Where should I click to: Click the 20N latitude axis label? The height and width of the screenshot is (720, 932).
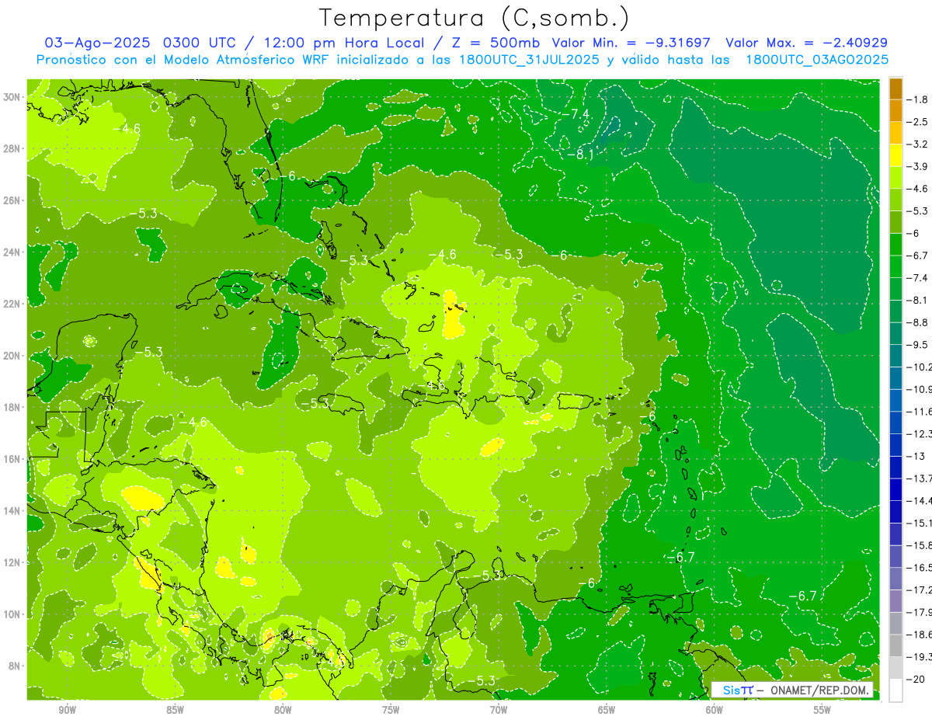tap(12, 356)
